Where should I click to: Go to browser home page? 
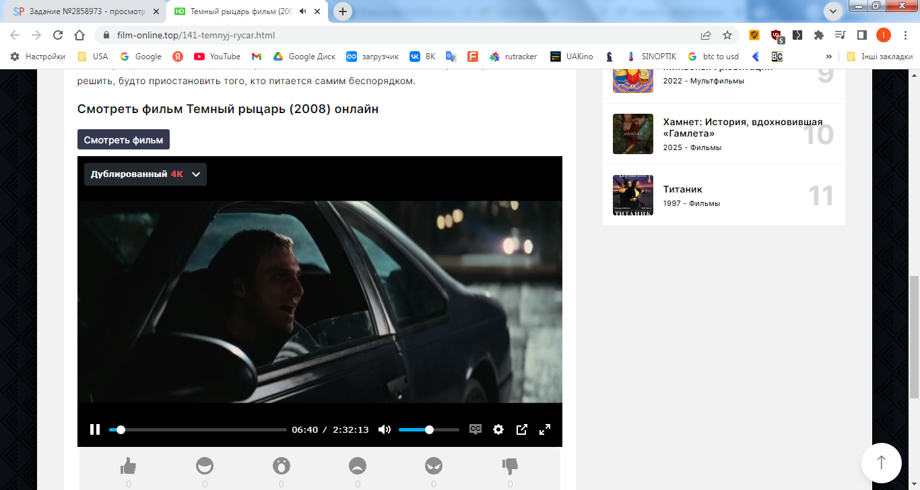tap(79, 35)
